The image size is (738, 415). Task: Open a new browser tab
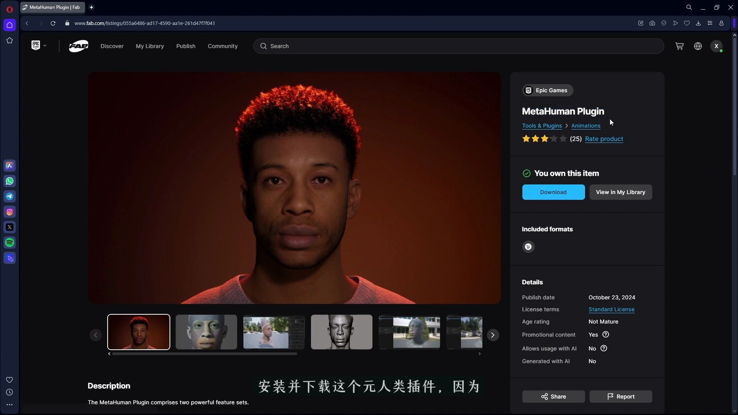click(x=91, y=7)
